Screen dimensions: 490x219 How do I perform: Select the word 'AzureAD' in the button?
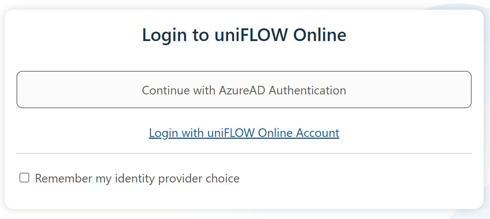click(x=242, y=90)
